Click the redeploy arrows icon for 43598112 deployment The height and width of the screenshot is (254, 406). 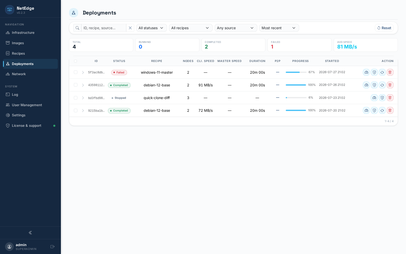coord(382,85)
